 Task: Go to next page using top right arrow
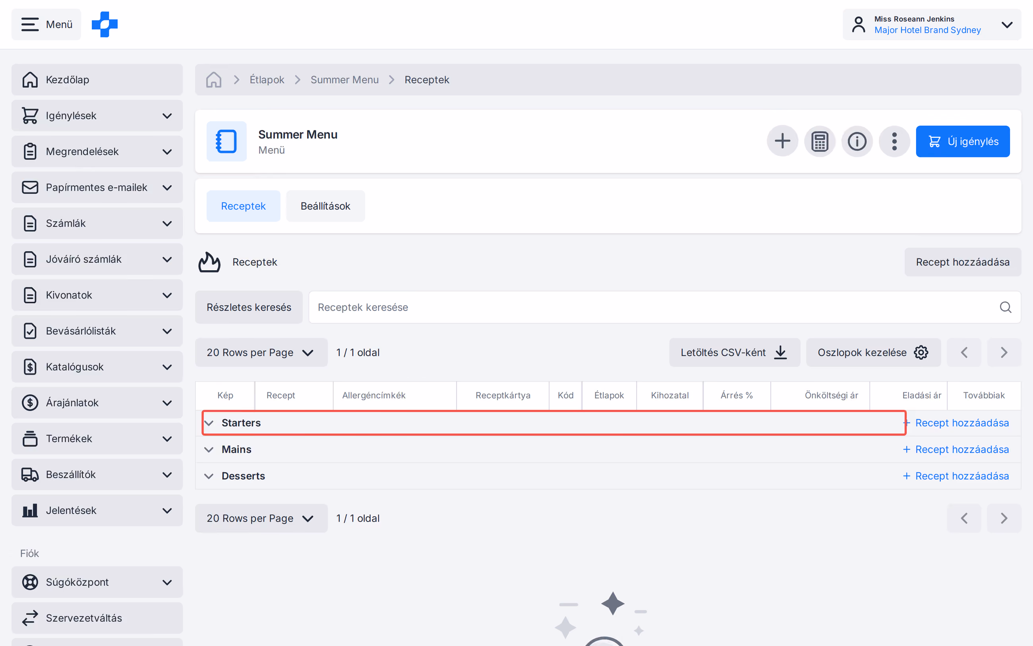pyautogui.click(x=1004, y=353)
